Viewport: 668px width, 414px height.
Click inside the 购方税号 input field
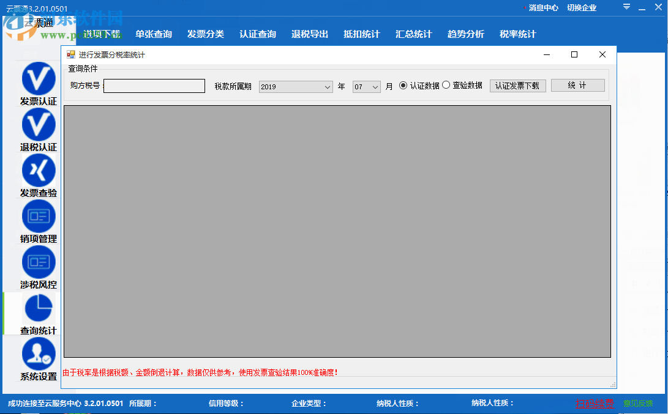[x=154, y=86]
